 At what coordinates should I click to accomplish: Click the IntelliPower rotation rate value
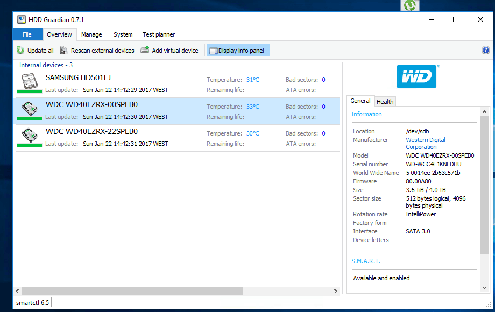(421, 214)
